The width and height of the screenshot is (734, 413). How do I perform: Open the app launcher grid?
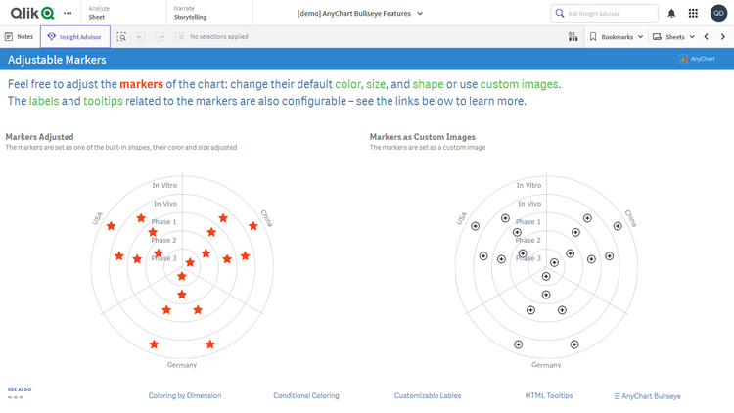pyautogui.click(x=693, y=13)
